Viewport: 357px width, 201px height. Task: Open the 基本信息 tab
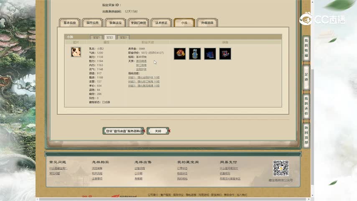pos(69,23)
